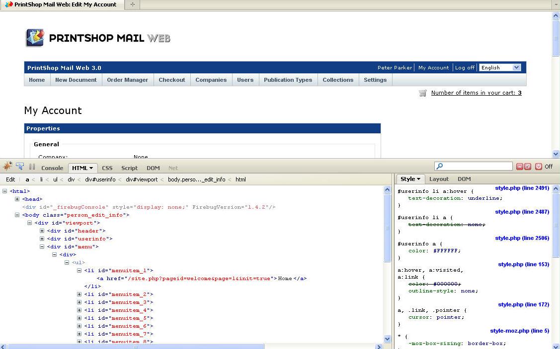Click the Firebug search input field
Viewport: 560px width, 349px height.
pyautogui.click(x=473, y=166)
